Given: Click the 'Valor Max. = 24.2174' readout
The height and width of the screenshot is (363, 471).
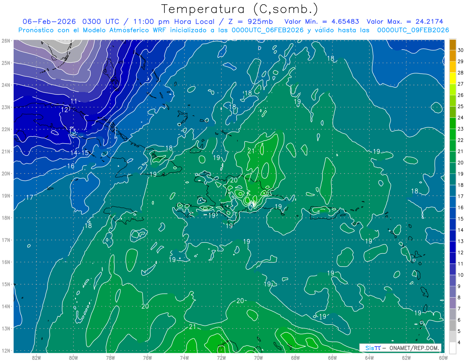Looking at the screenshot, I should coord(405,22).
